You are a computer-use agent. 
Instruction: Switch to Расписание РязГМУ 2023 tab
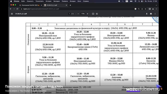[29, 5]
